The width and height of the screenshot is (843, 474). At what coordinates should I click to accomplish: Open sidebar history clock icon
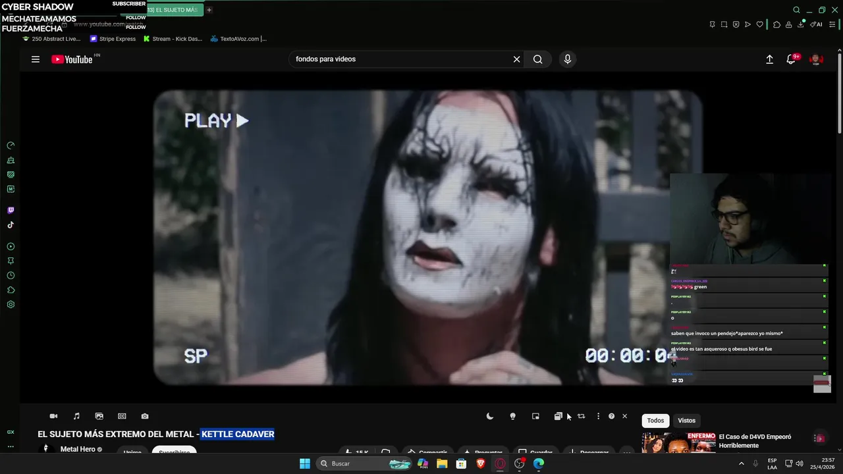pos(11,276)
